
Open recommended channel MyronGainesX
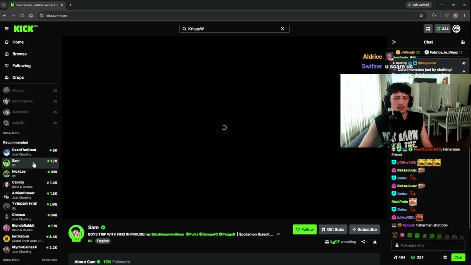pyautogui.click(x=30, y=249)
